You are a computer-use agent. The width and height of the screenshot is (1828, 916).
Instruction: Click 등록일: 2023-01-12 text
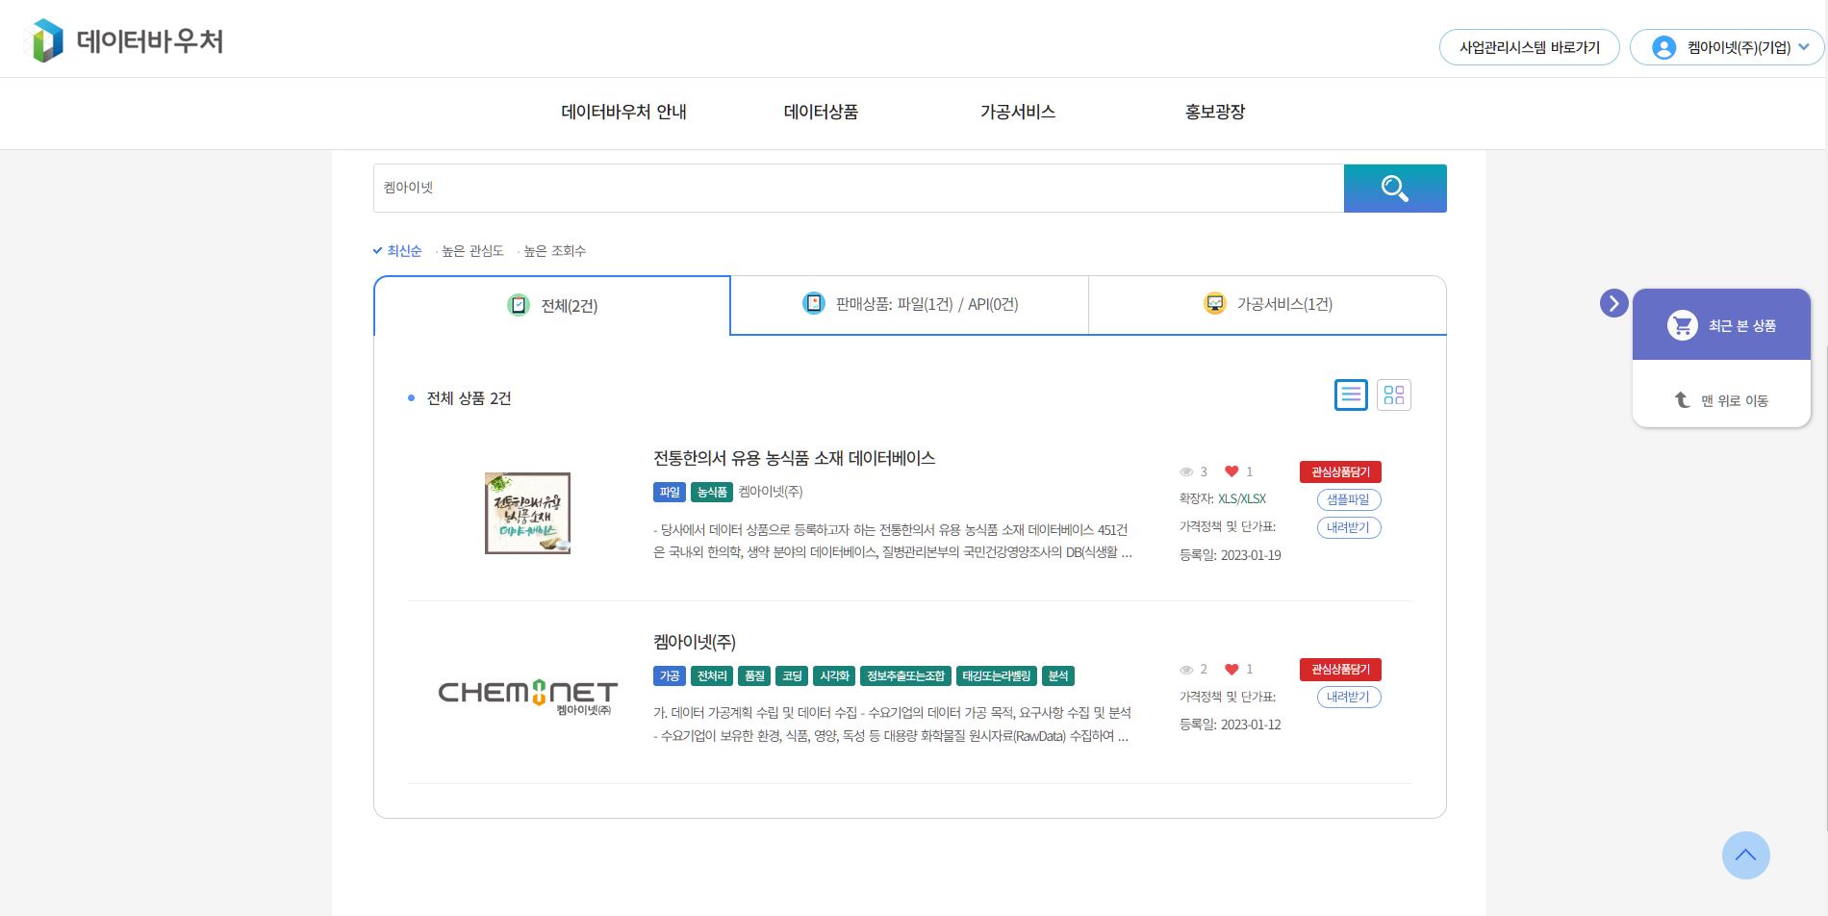(x=1230, y=725)
